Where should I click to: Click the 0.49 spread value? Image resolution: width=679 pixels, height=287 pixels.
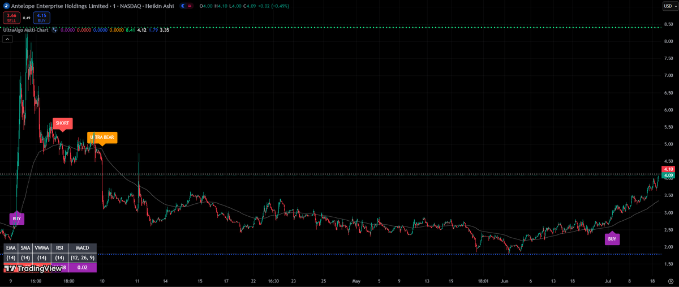click(27, 18)
